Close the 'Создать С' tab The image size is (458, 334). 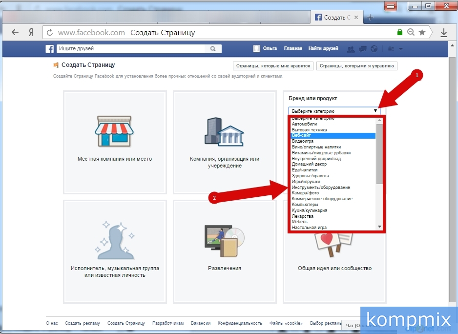[x=356, y=17]
